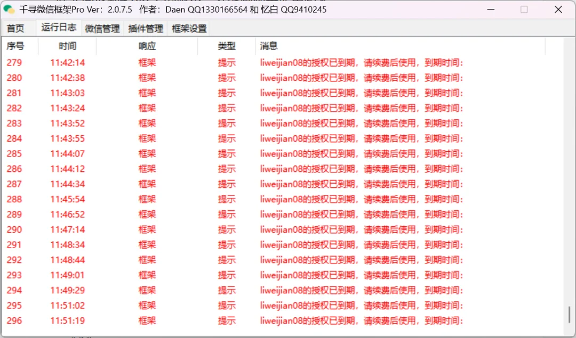Viewport: 576px width, 338px height.
Task: Click the time 11:44:12
Action: point(68,169)
